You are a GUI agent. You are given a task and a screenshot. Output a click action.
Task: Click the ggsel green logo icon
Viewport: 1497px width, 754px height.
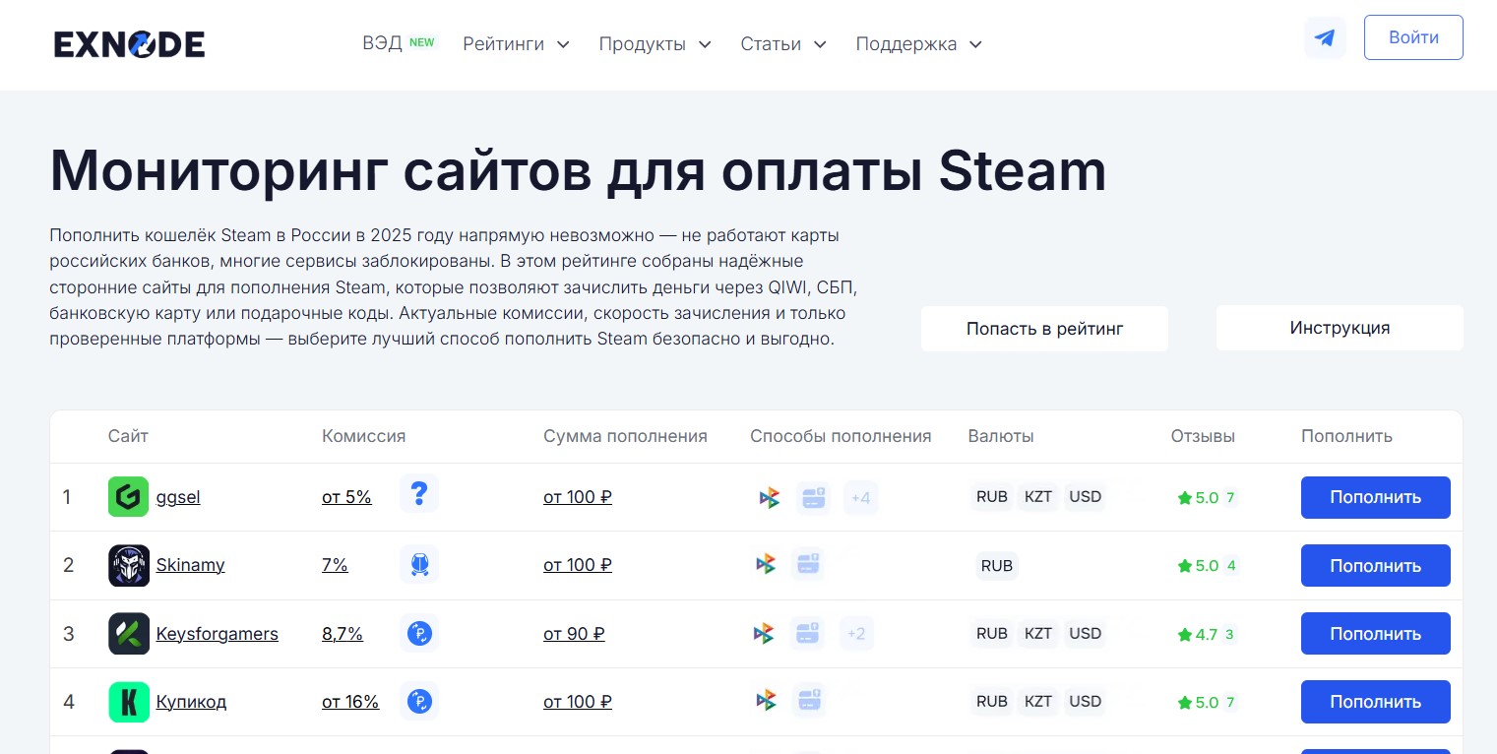[x=128, y=497]
